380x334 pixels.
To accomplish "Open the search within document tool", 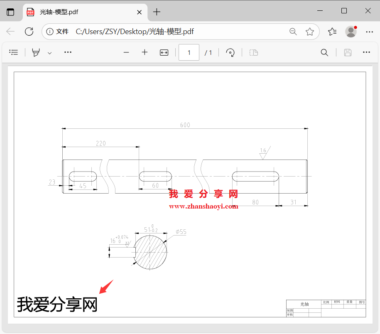I will pyautogui.click(x=324, y=52).
